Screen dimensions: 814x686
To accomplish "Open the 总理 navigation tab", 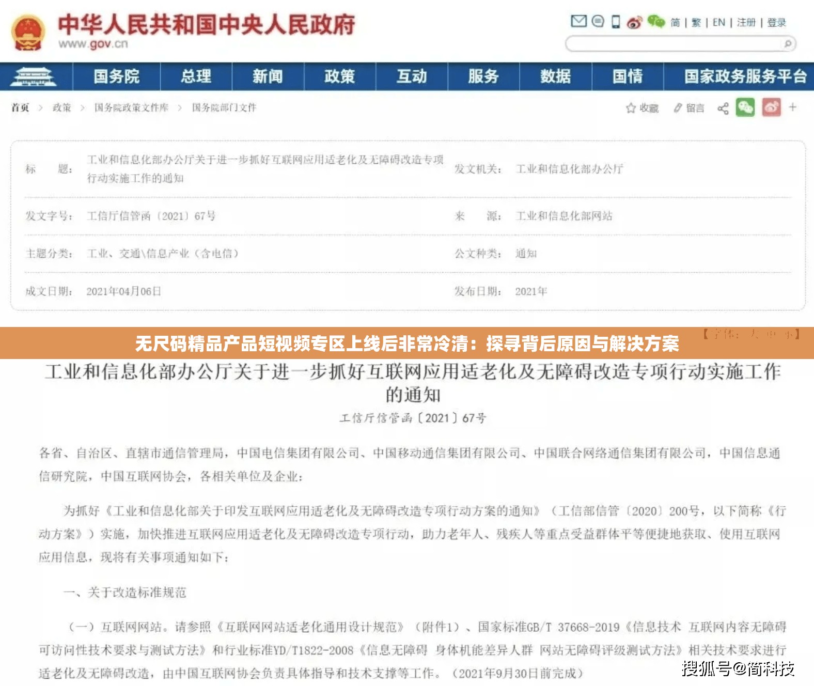I will coord(196,76).
